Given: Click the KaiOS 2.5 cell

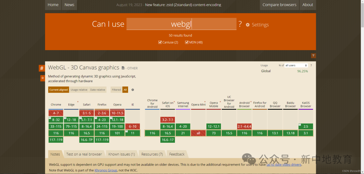Looking at the screenshot, I should point(306,127).
